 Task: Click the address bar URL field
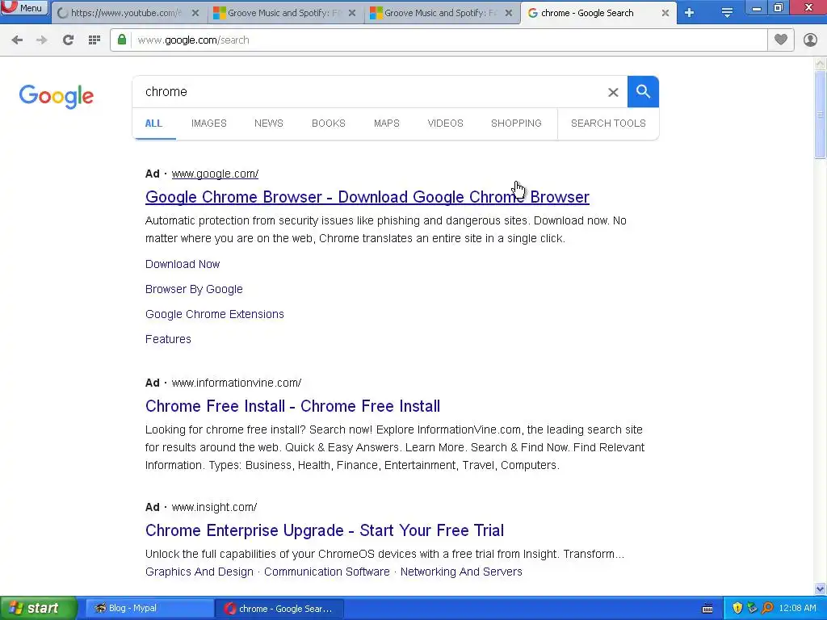(x=448, y=40)
